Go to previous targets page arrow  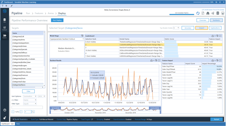[13, 112]
